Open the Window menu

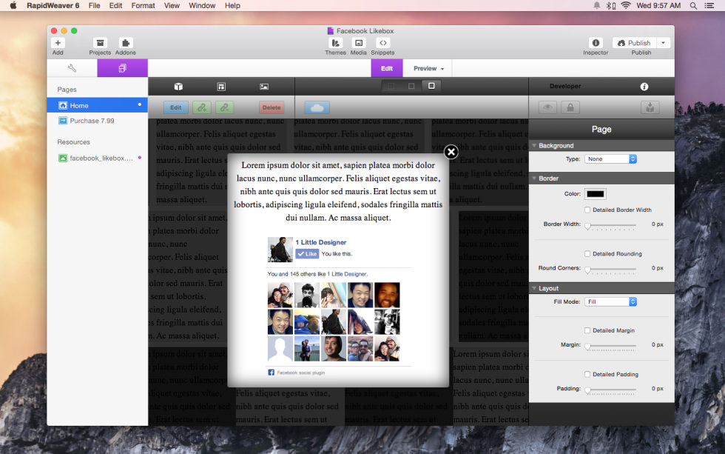202,5
